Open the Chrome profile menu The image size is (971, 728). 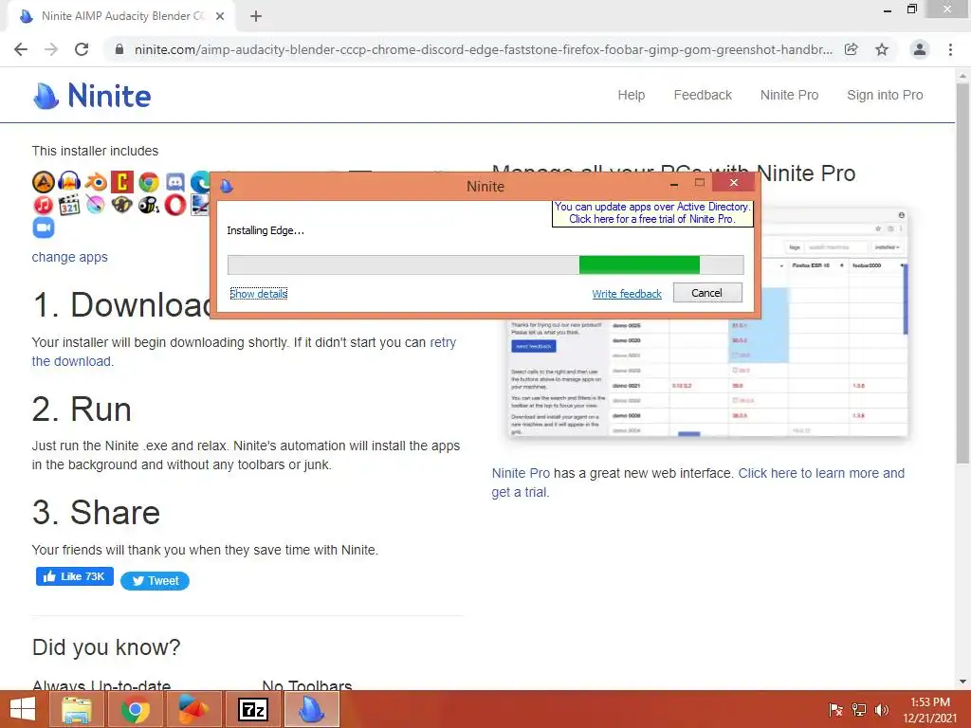[x=920, y=49]
